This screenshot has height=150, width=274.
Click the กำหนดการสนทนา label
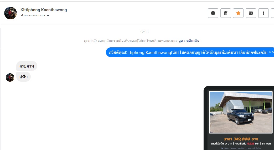[x=33, y=15]
